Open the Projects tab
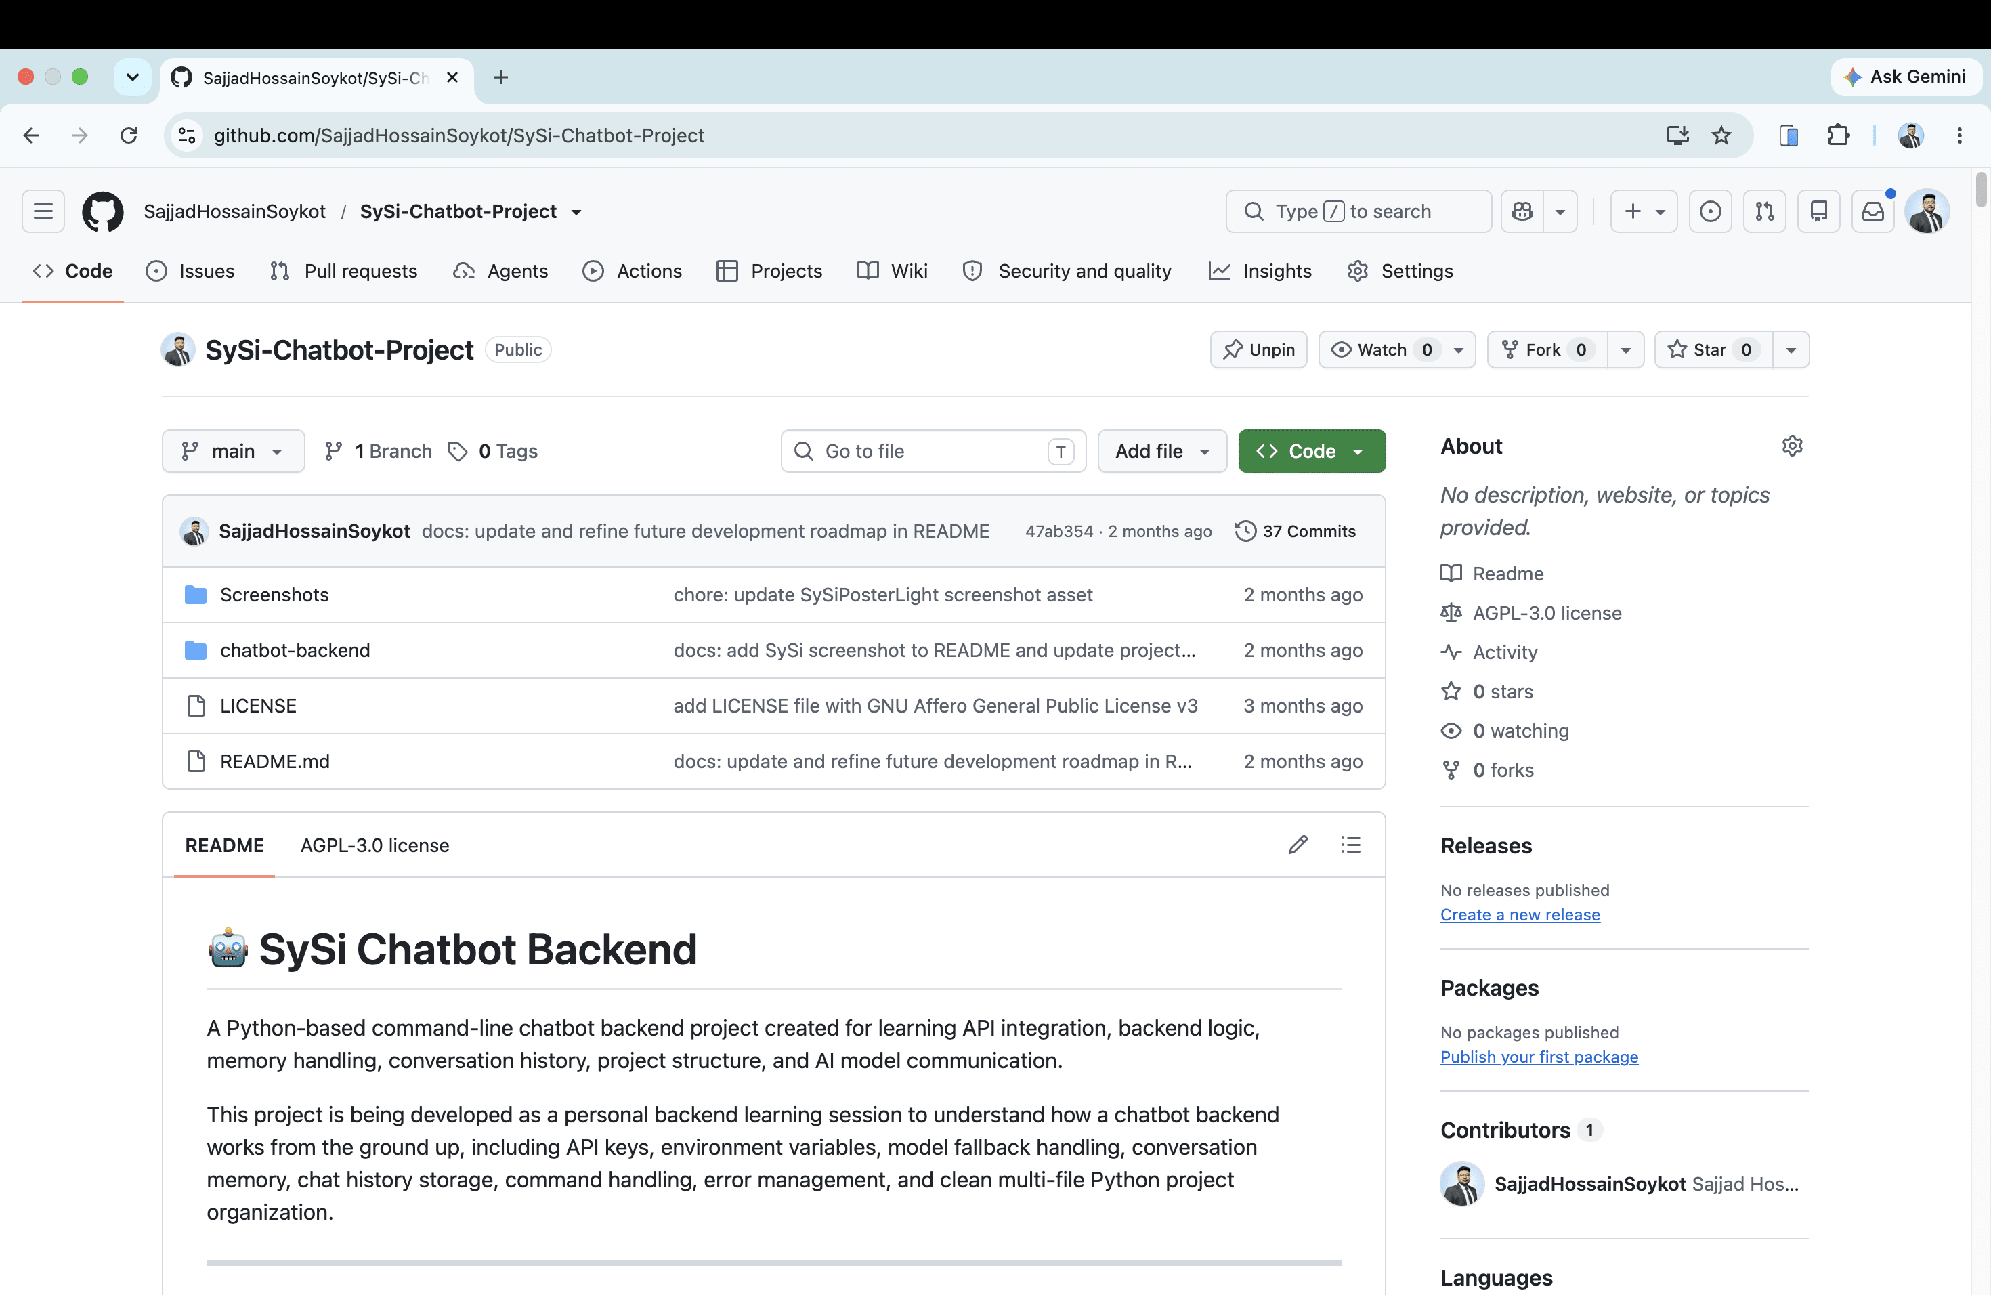Screen dimensions: 1991x1295 pyautogui.click(x=769, y=271)
